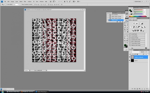Pick a color from the spectrum ramp
The image size is (150, 93).
click(x=138, y=16)
